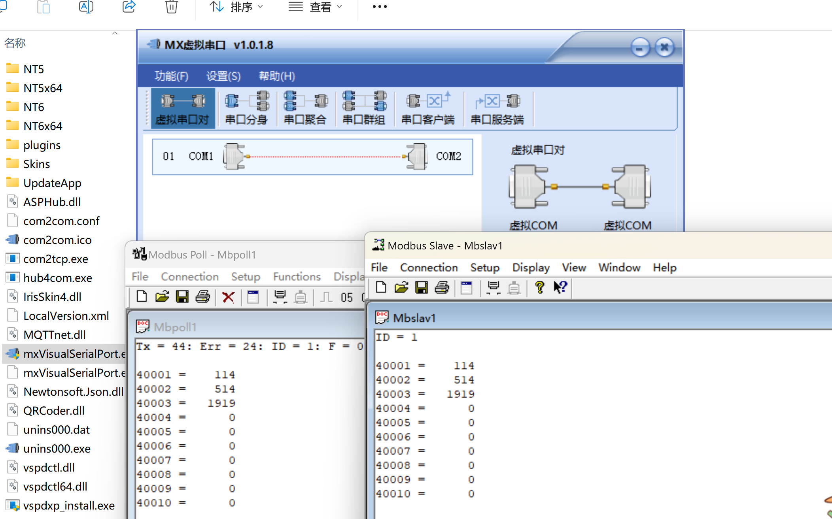Select the COM1 to COM2 port pair row
The image size is (832, 519).
click(x=312, y=157)
